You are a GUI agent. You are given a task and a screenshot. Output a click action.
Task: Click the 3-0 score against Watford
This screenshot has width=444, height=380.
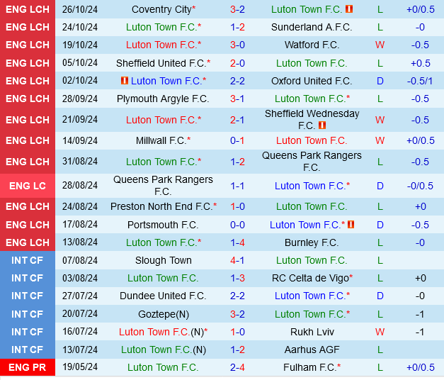(x=237, y=45)
